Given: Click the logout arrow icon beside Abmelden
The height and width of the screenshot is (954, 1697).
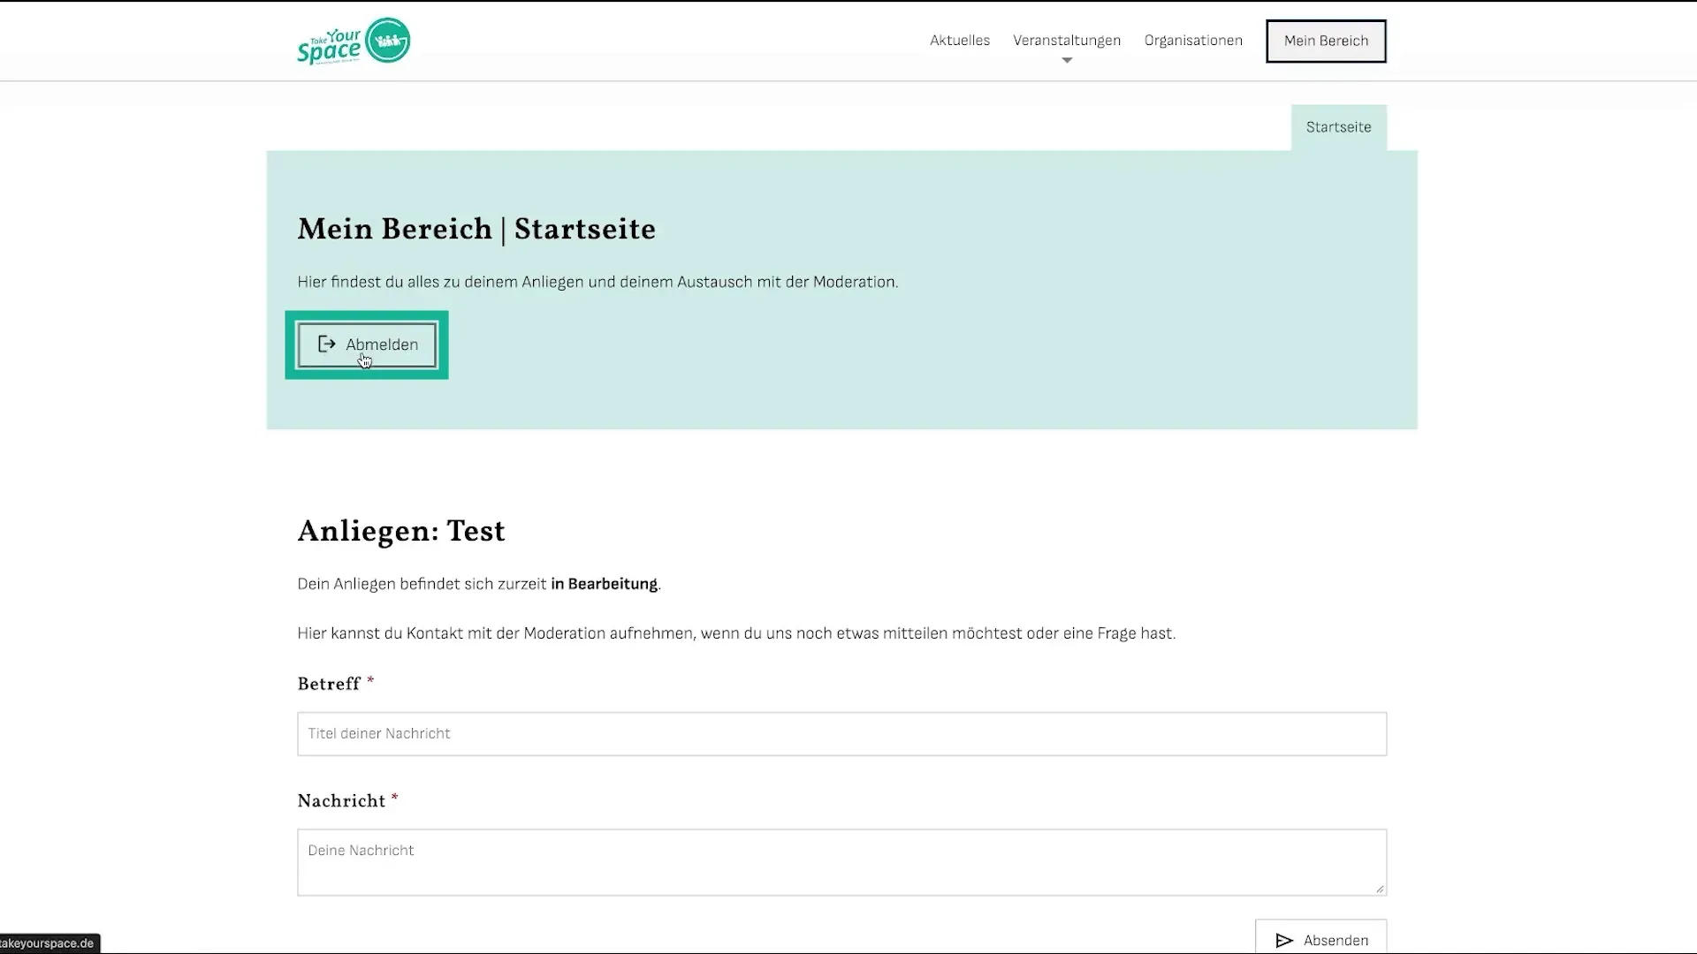Looking at the screenshot, I should pyautogui.click(x=327, y=344).
